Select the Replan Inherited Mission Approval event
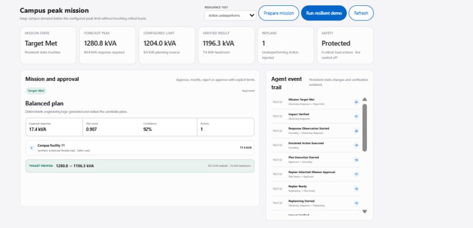473x228 pixels. coord(316,174)
